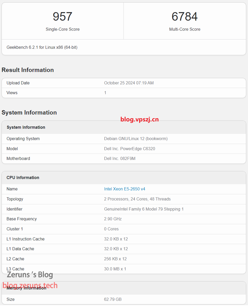Screen dimensions: 248x307
Task: Click the L2 Cache value 256 KB x 12
Action: 115,259
